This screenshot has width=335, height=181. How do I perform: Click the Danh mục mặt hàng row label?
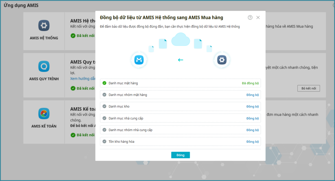[123, 83]
